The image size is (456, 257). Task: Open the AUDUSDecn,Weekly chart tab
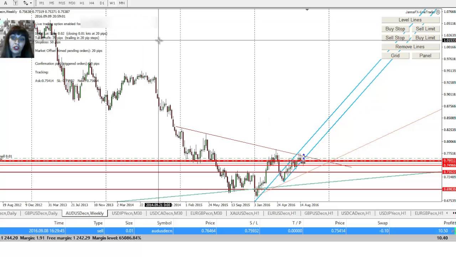(x=85, y=213)
